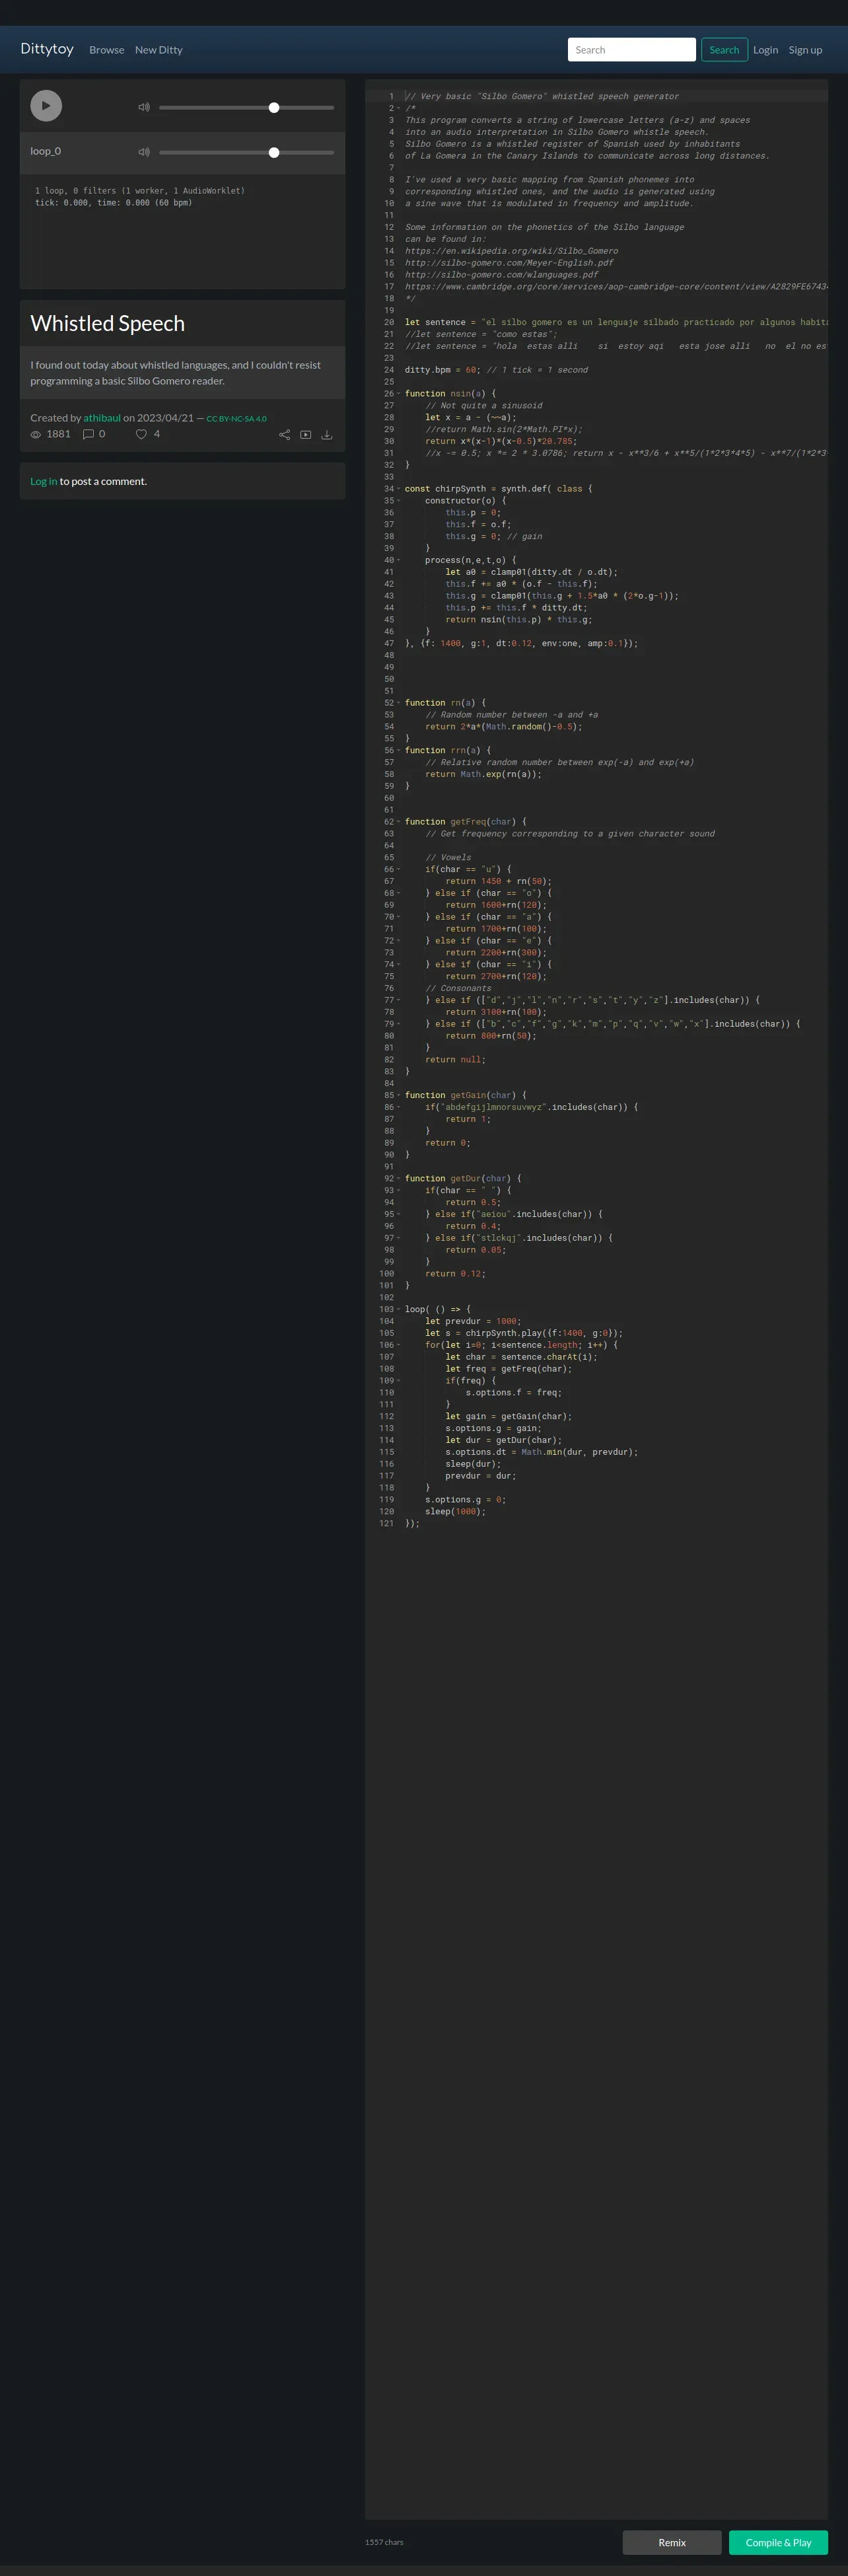Open the CC BY-NC-SA 4.0 license link
This screenshot has height=2576, width=848.
pyautogui.click(x=237, y=419)
